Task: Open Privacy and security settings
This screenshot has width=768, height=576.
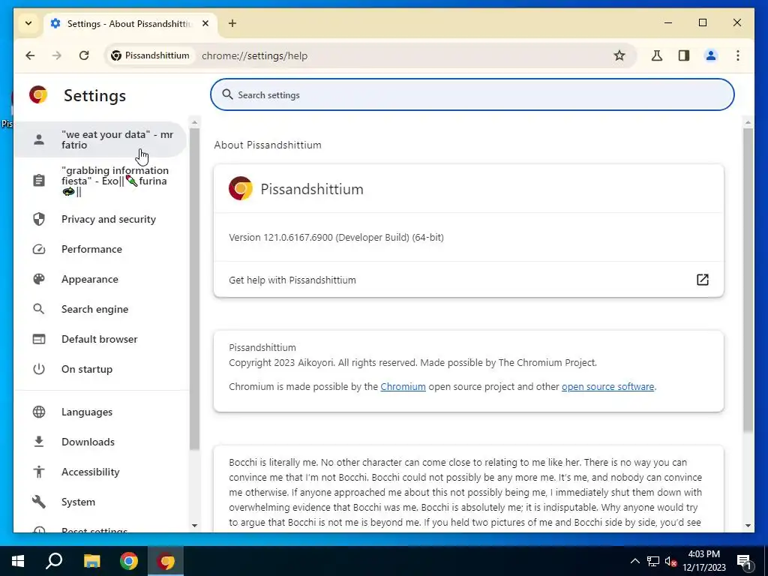Action: (x=100, y=219)
